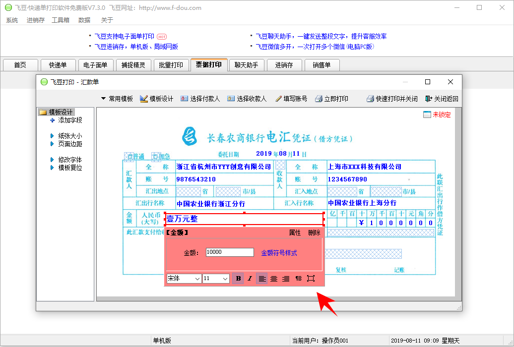The image size is (514, 347).
Task: Click 属性 in the 金额 panel
Action: pyautogui.click(x=295, y=232)
